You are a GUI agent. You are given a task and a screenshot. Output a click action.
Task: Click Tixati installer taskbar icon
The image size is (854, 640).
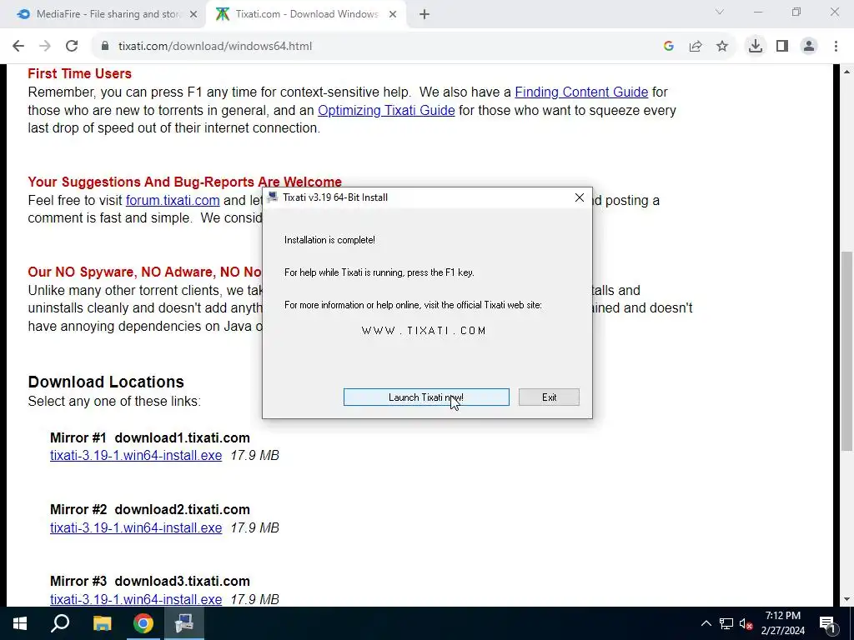184,623
